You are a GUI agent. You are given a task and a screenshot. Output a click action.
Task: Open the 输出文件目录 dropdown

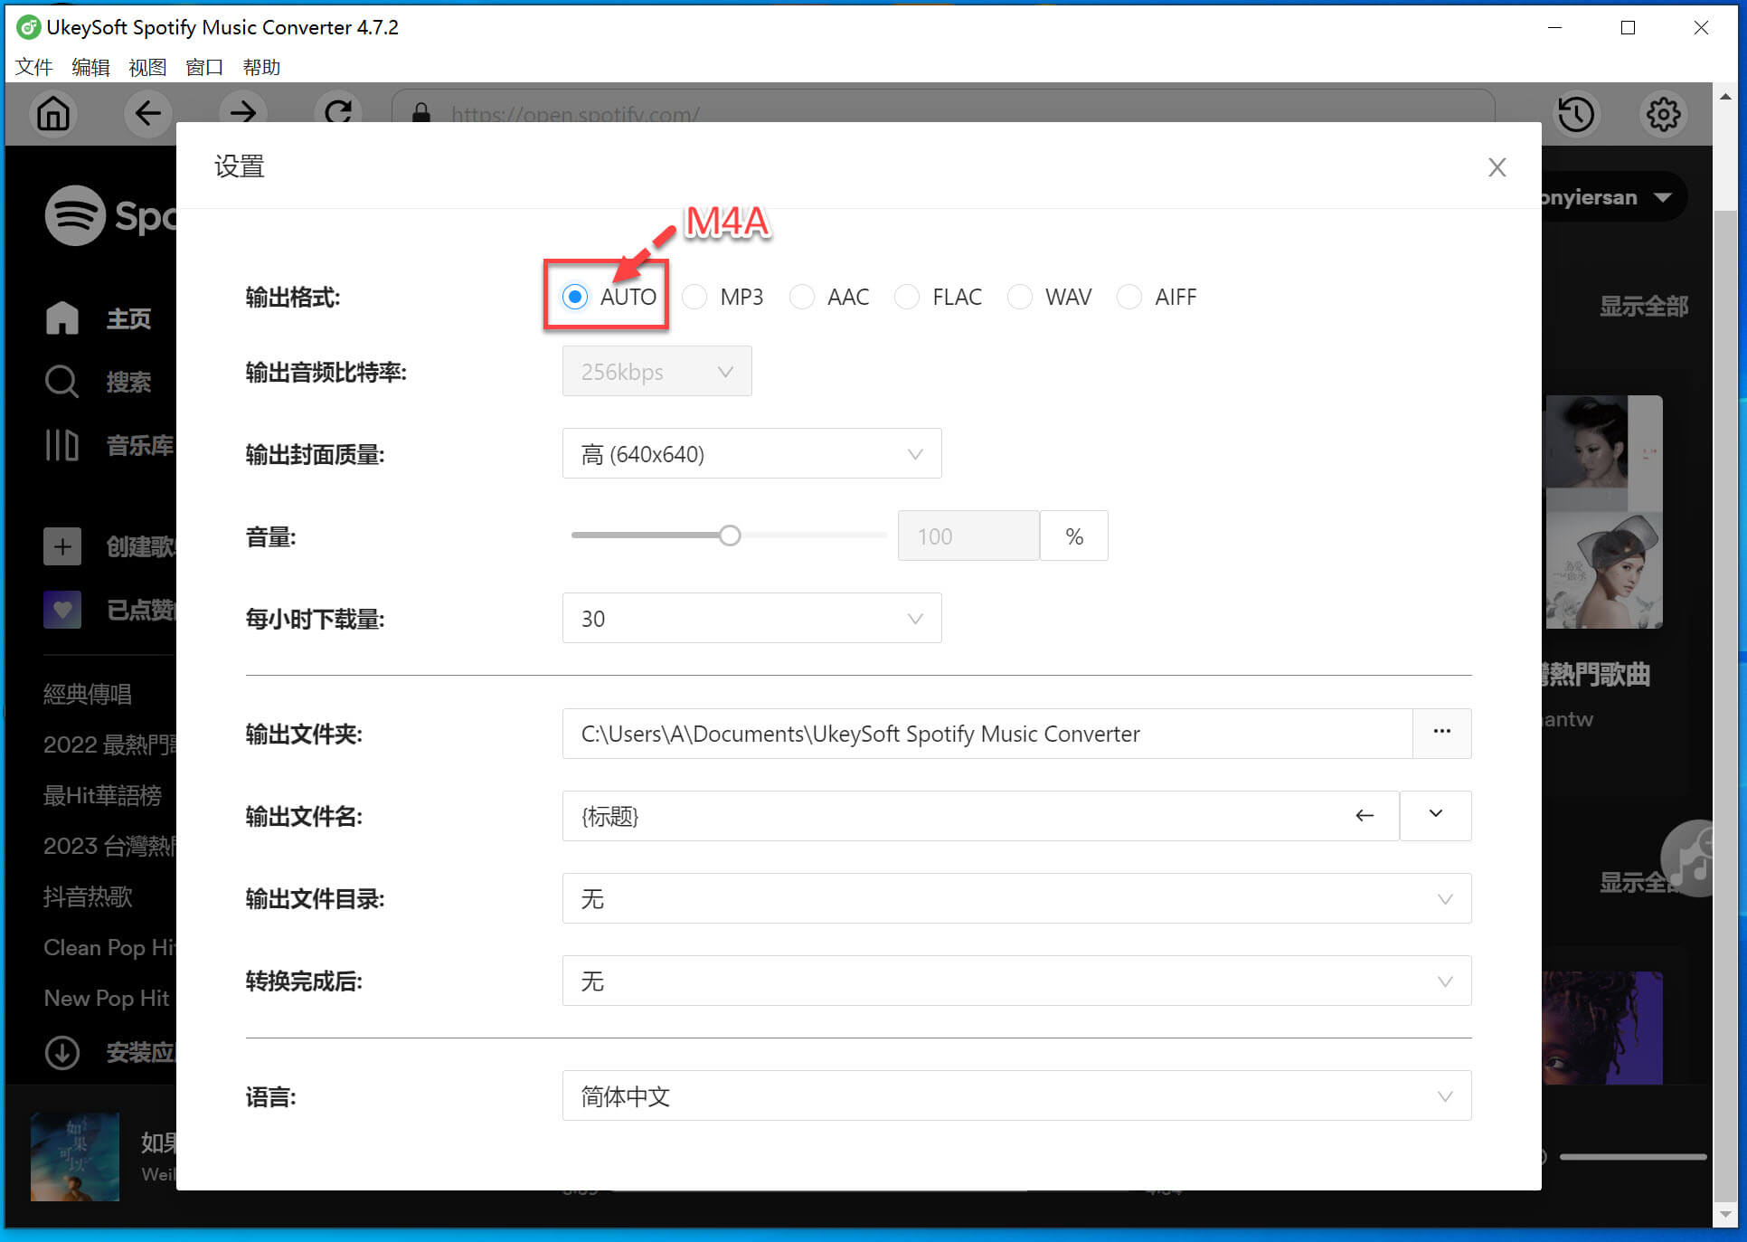(1016, 898)
